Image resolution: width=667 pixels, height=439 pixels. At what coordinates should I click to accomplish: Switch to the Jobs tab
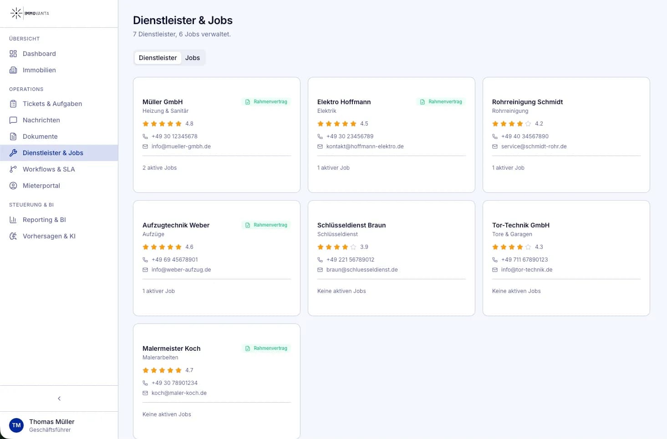click(x=192, y=58)
